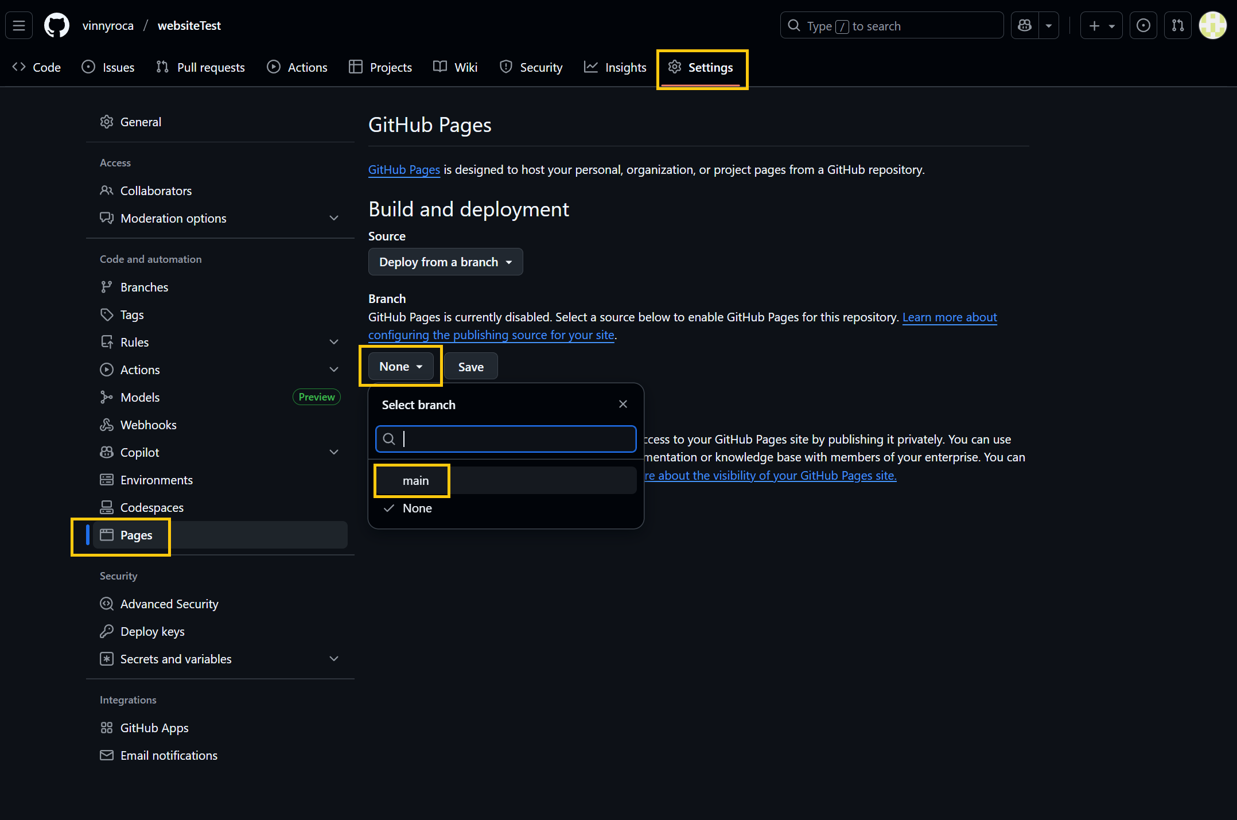
Task: Expand the Secrets and variables section
Action: click(x=334, y=659)
